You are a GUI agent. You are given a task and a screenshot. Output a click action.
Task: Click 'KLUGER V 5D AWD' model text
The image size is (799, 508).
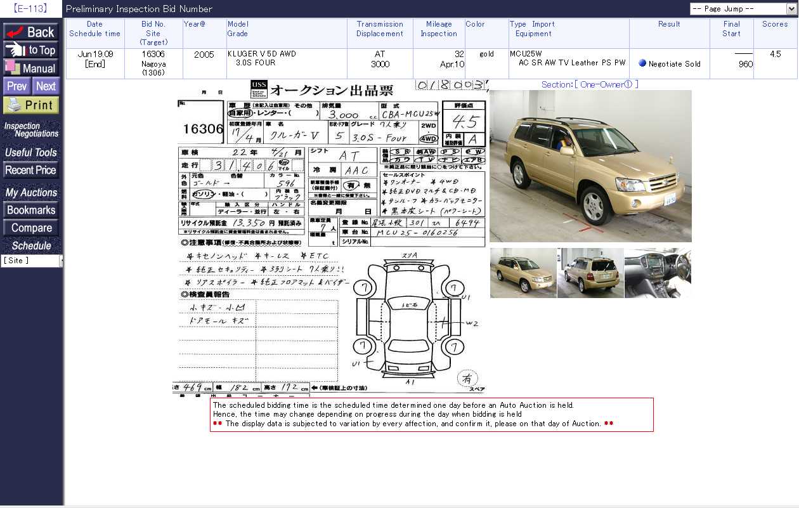coord(262,54)
